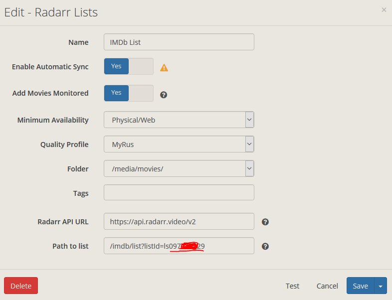Image resolution: width=392 pixels, height=300 pixels.
Task: Open Minimum Availability dropdown
Action: (179, 120)
